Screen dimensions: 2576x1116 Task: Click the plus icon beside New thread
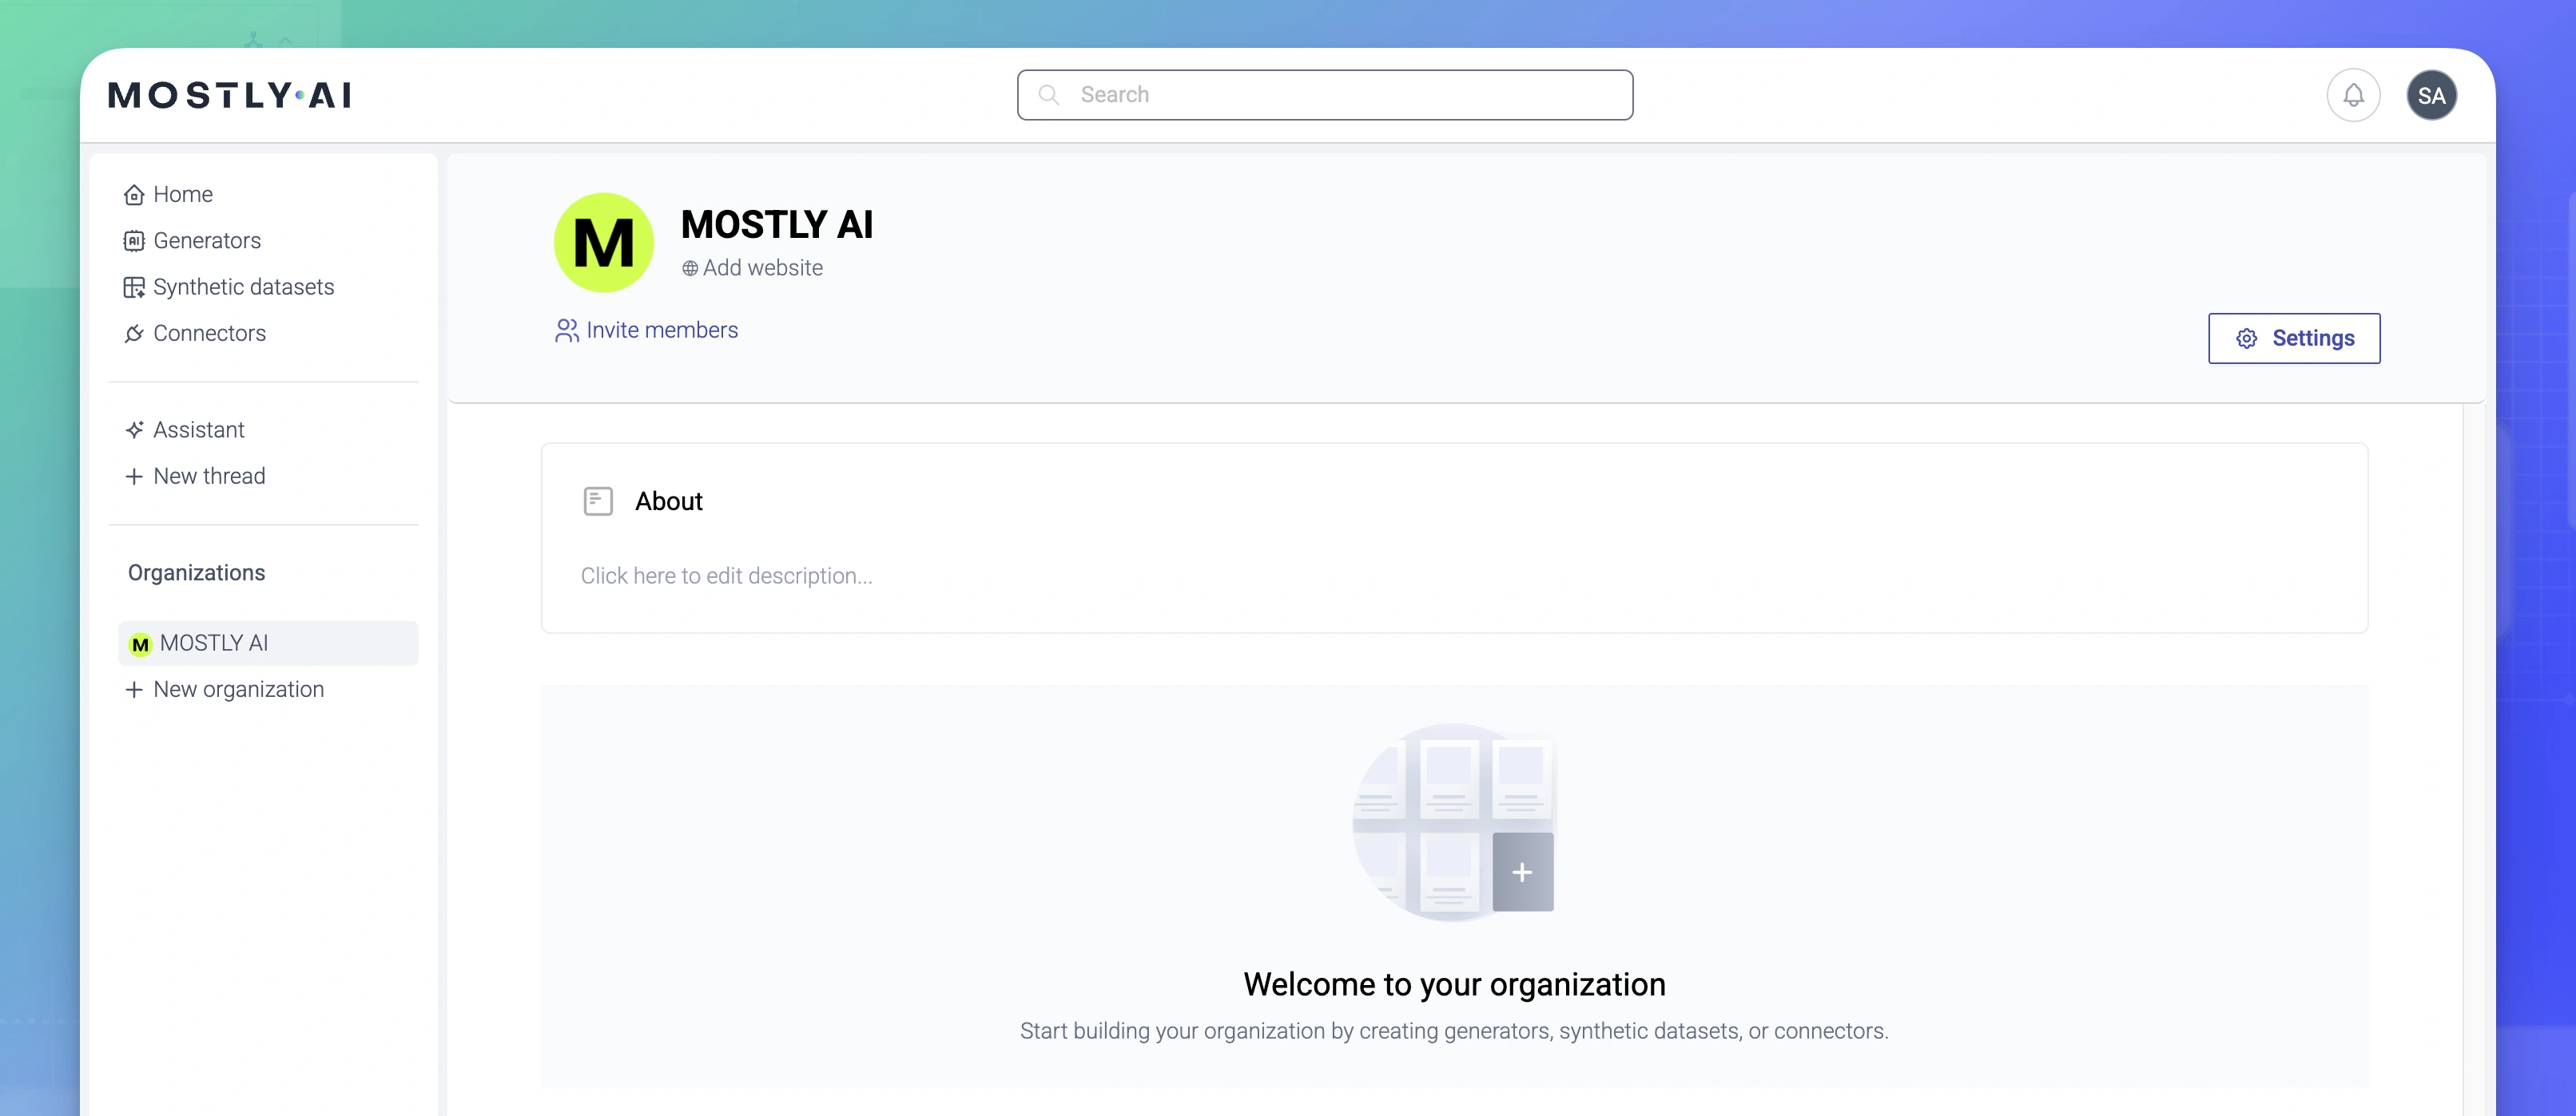[x=134, y=477]
